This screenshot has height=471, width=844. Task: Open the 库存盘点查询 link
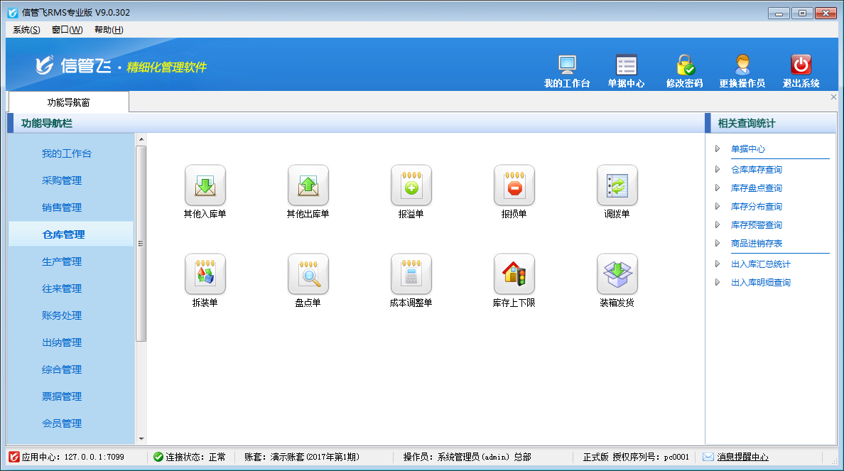(757, 188)
